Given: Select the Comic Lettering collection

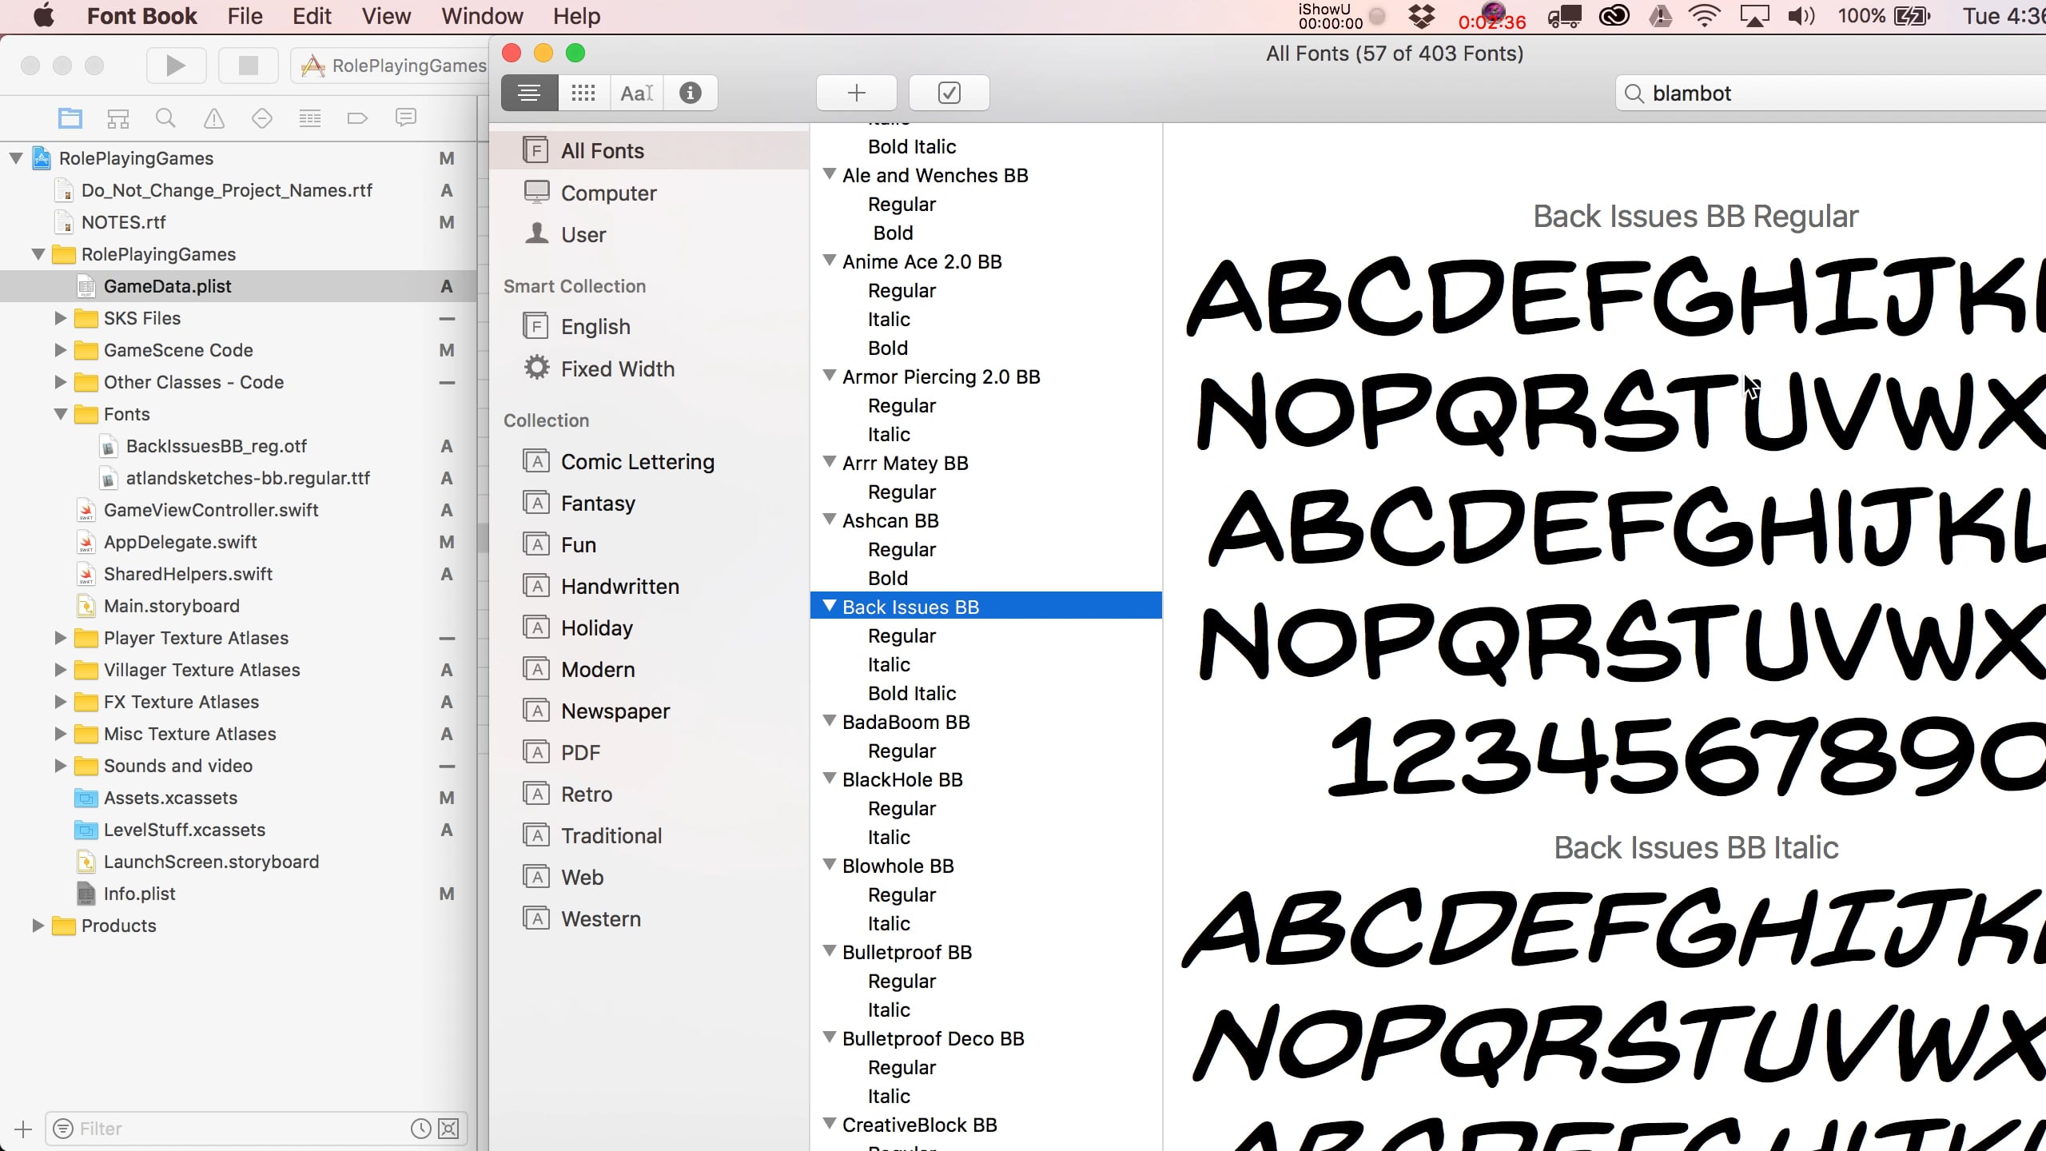Looking at the screenshot, I should tap(649, 461).
